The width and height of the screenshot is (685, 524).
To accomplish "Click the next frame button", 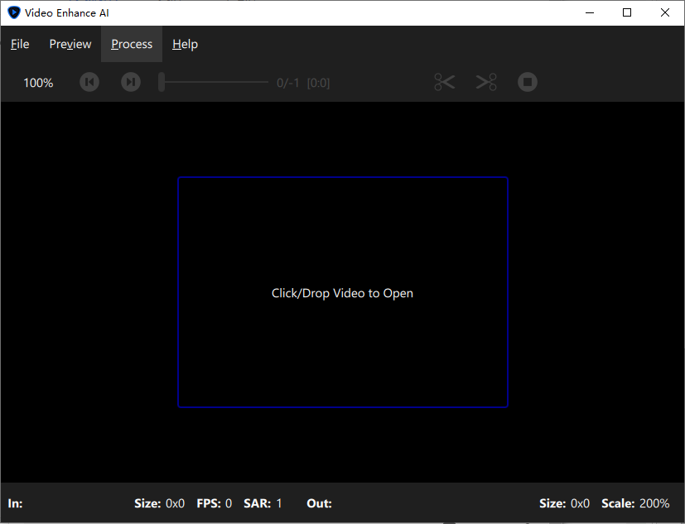I will point(131,82).
